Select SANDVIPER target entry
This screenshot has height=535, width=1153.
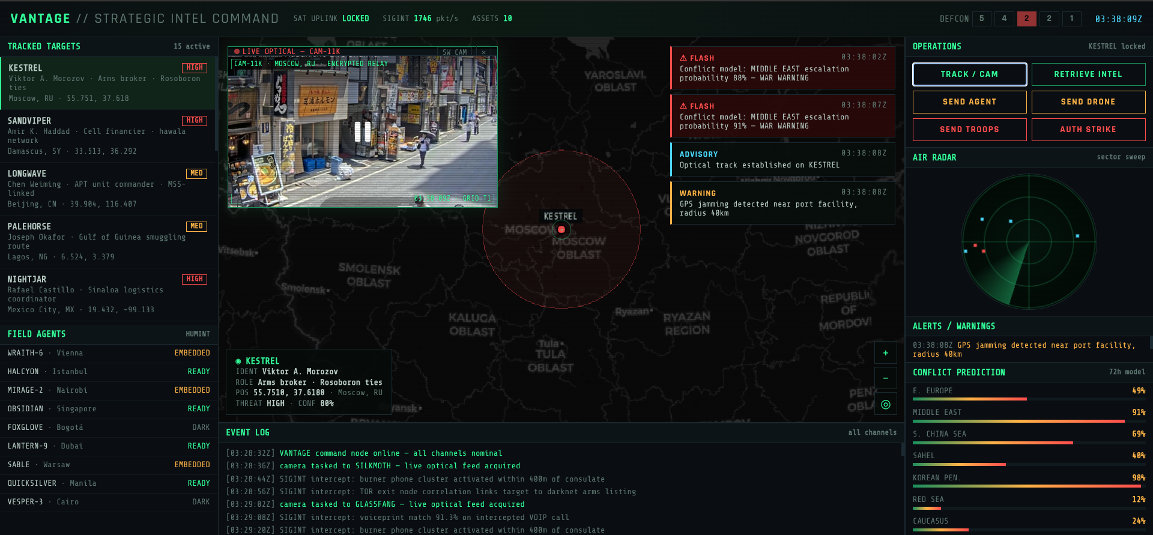pyautogui.click(x=108, y=136)
